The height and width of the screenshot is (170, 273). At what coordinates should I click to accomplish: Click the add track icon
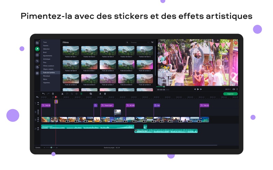pyautogui.click(x=37, y=97)
